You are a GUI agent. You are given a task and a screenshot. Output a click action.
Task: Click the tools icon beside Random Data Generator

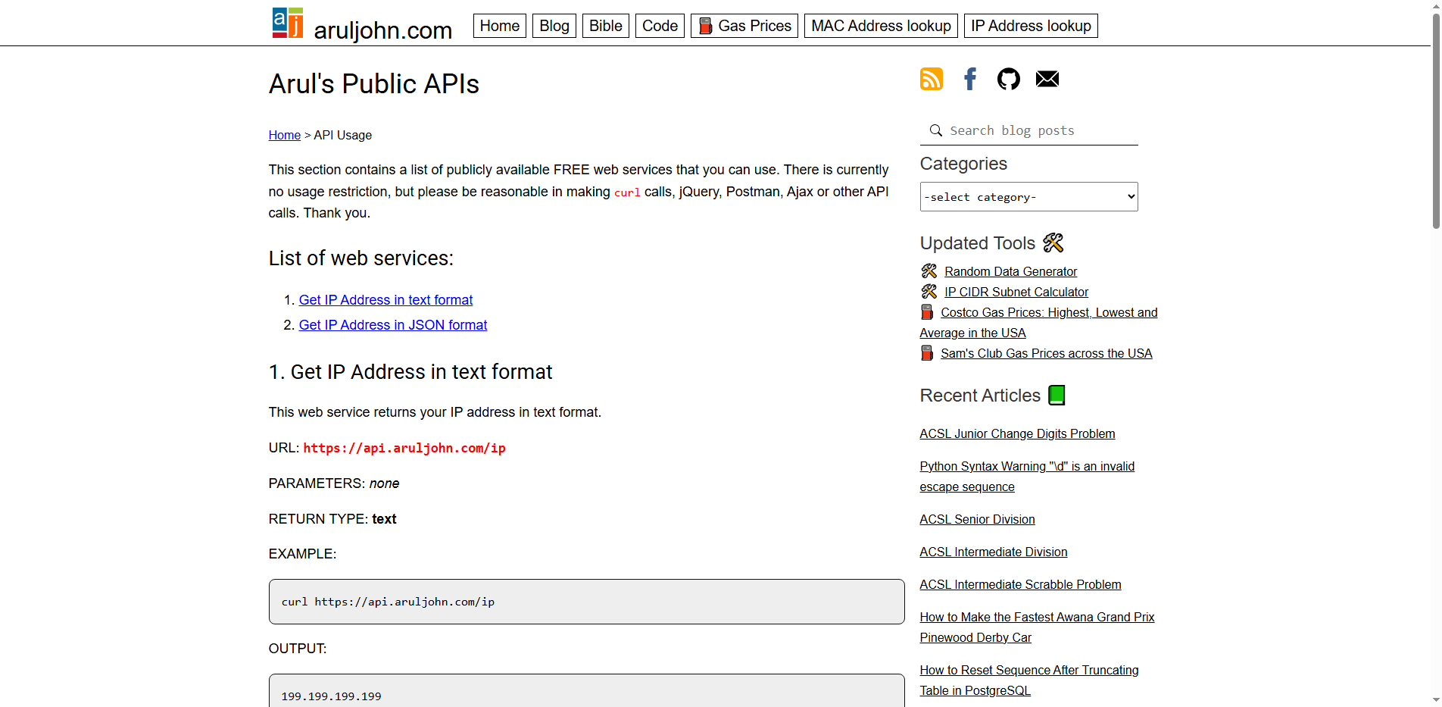(929, 271)
